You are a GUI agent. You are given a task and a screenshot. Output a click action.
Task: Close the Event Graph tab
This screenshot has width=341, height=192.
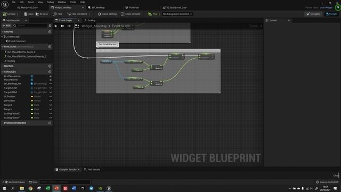(x=78, y=20)
